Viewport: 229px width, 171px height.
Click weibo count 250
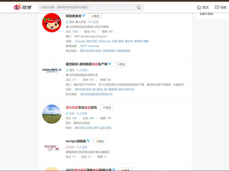(109, 80)
